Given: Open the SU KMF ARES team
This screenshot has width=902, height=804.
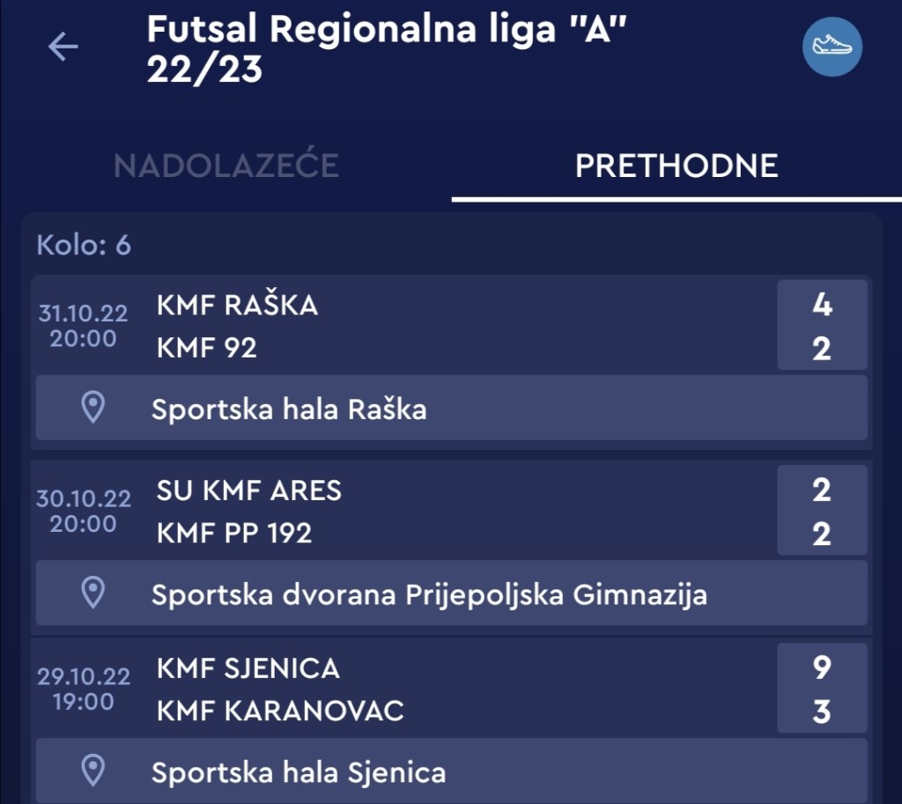Looking at the screenshot, I should pyautogui.click(x=249, y=491).
